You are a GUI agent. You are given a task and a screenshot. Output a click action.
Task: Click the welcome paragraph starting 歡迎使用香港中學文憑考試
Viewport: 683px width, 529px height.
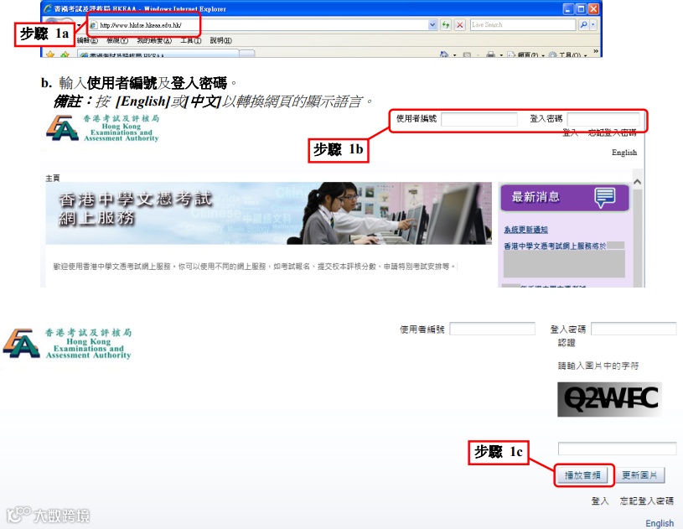tap(255, 267)
